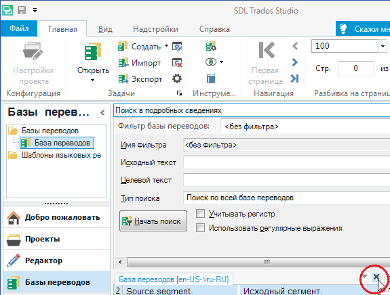Click the Начать поиск button

[153, 221]
